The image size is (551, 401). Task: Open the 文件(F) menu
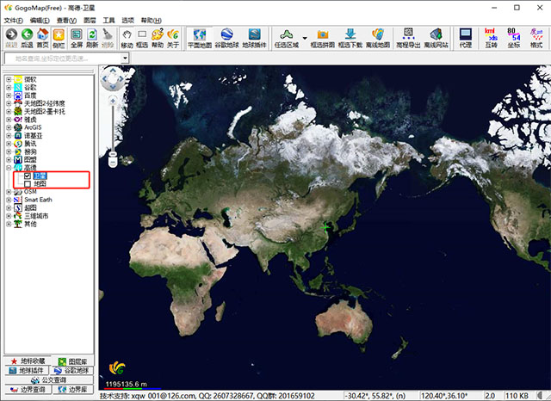[x=13, y=19]
